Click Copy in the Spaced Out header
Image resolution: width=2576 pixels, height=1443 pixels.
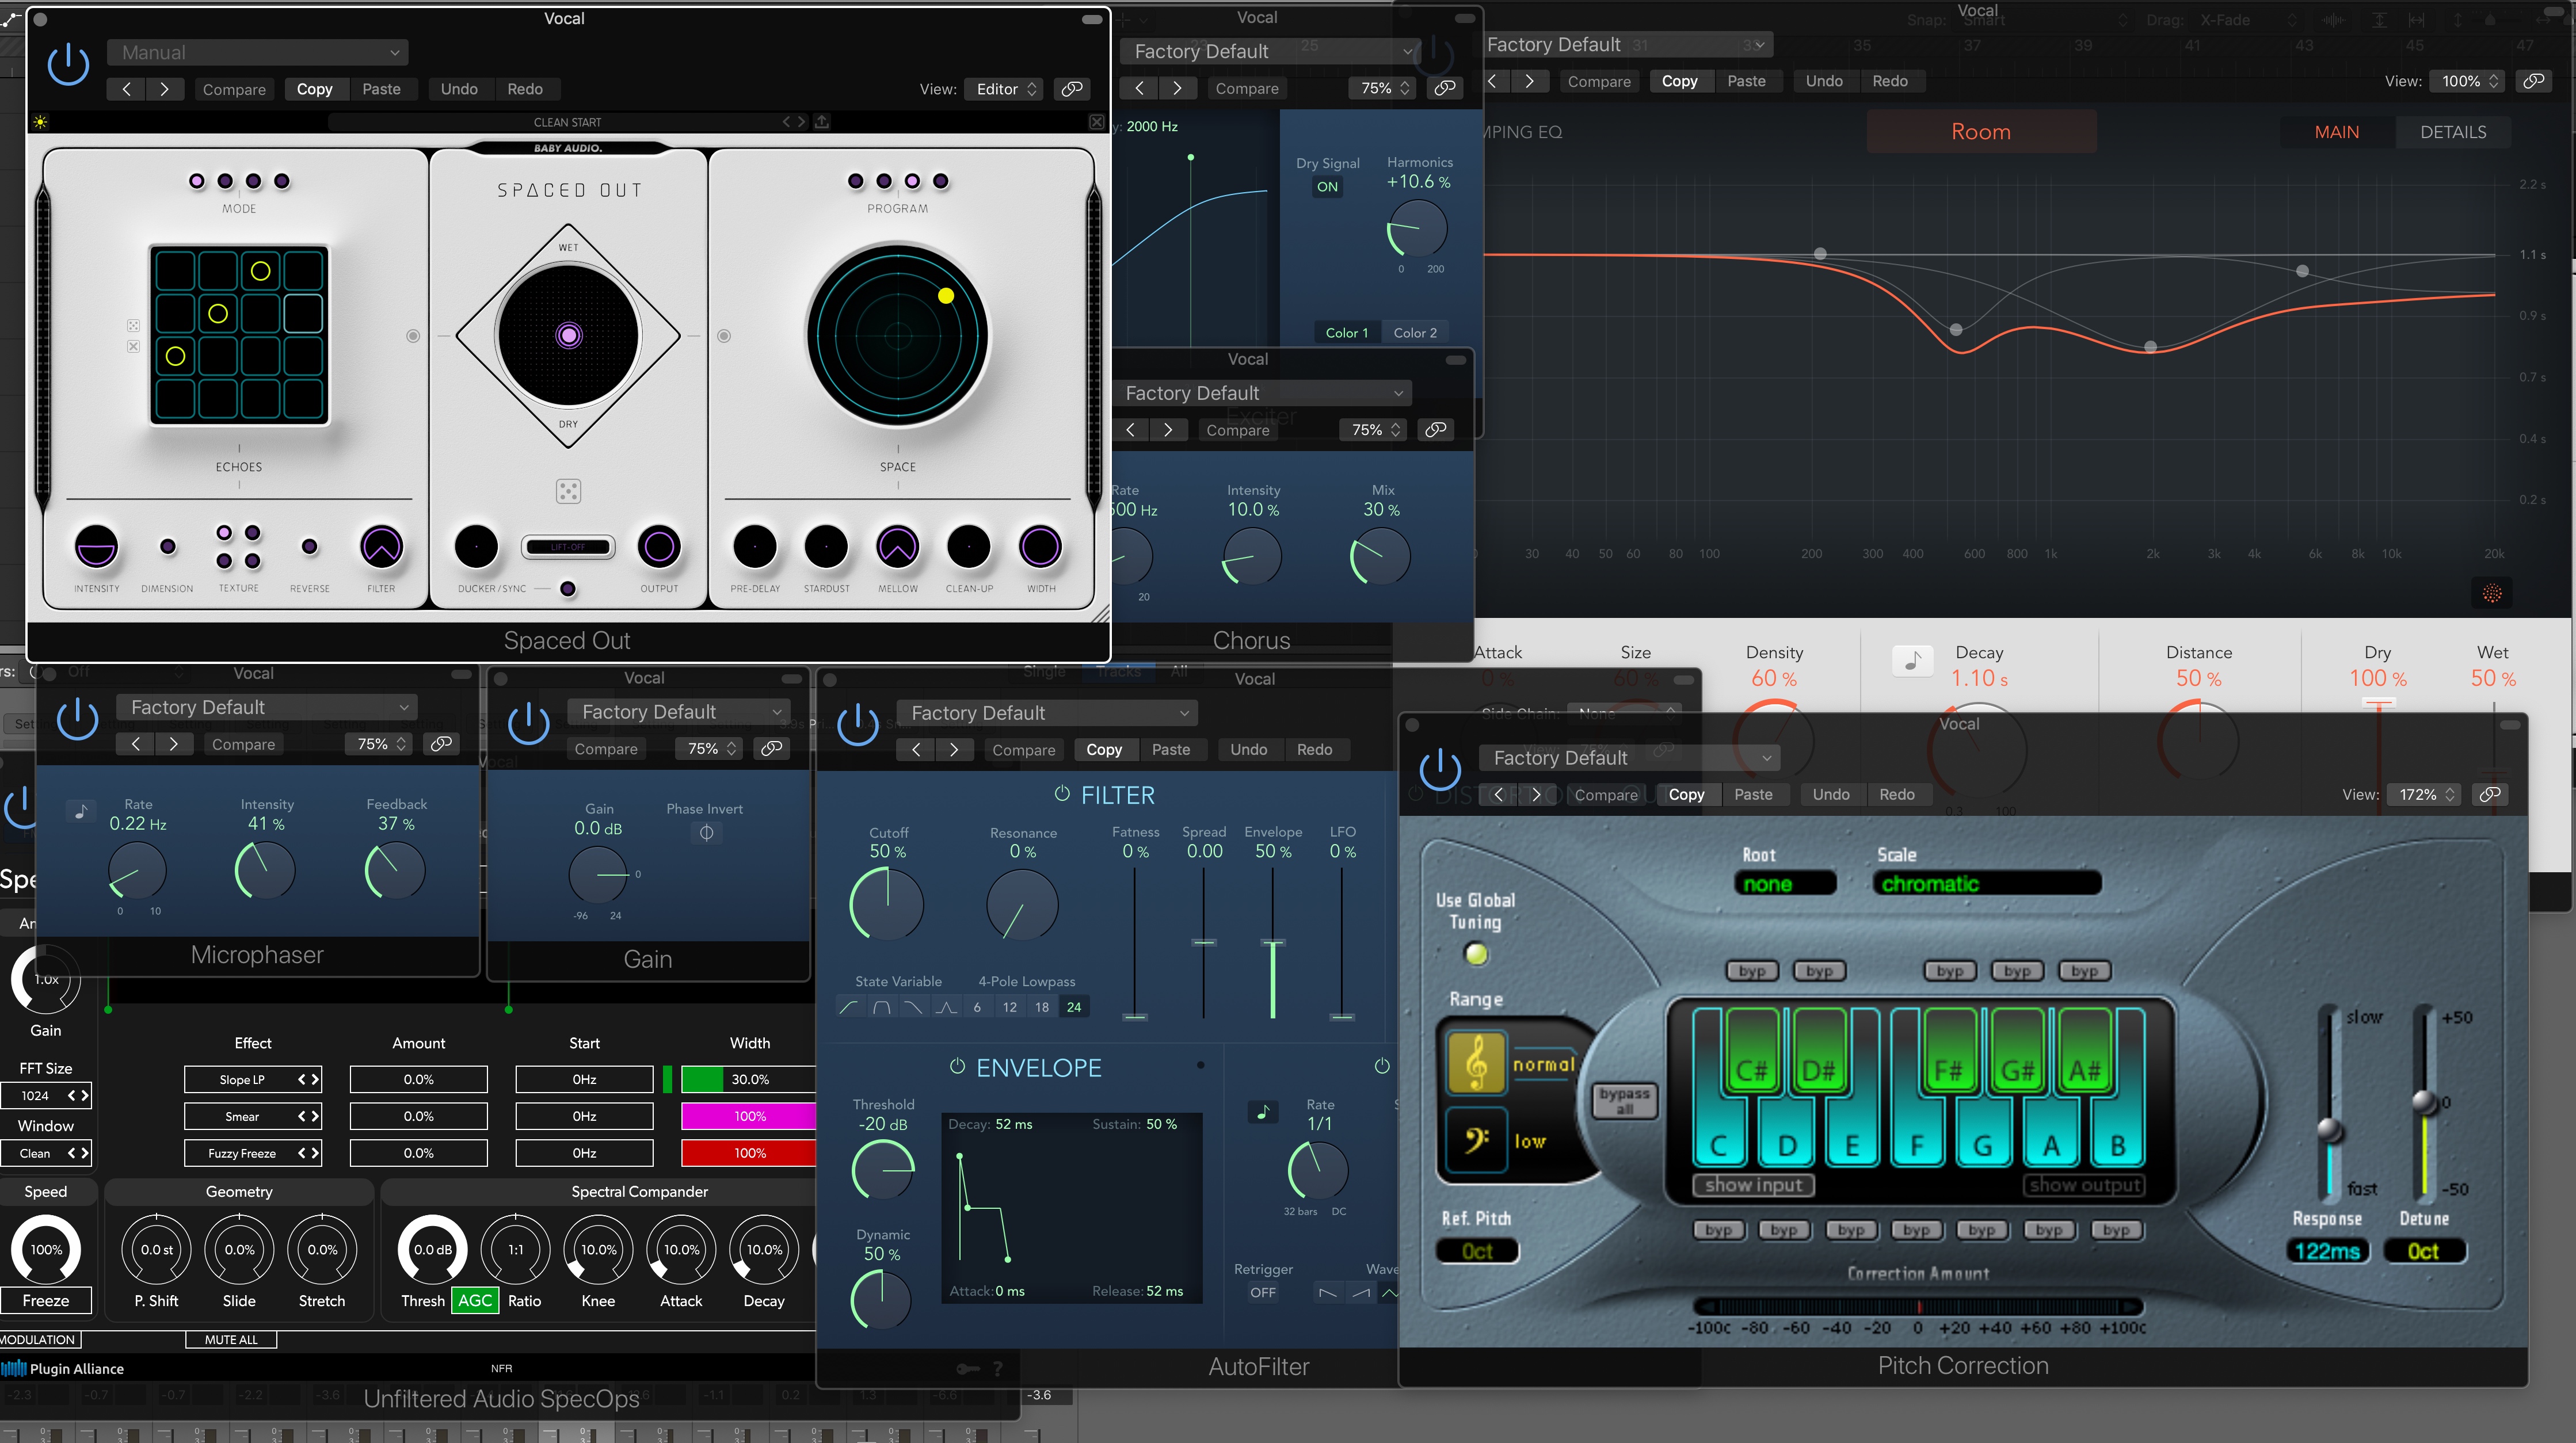[x=314, y=89]
